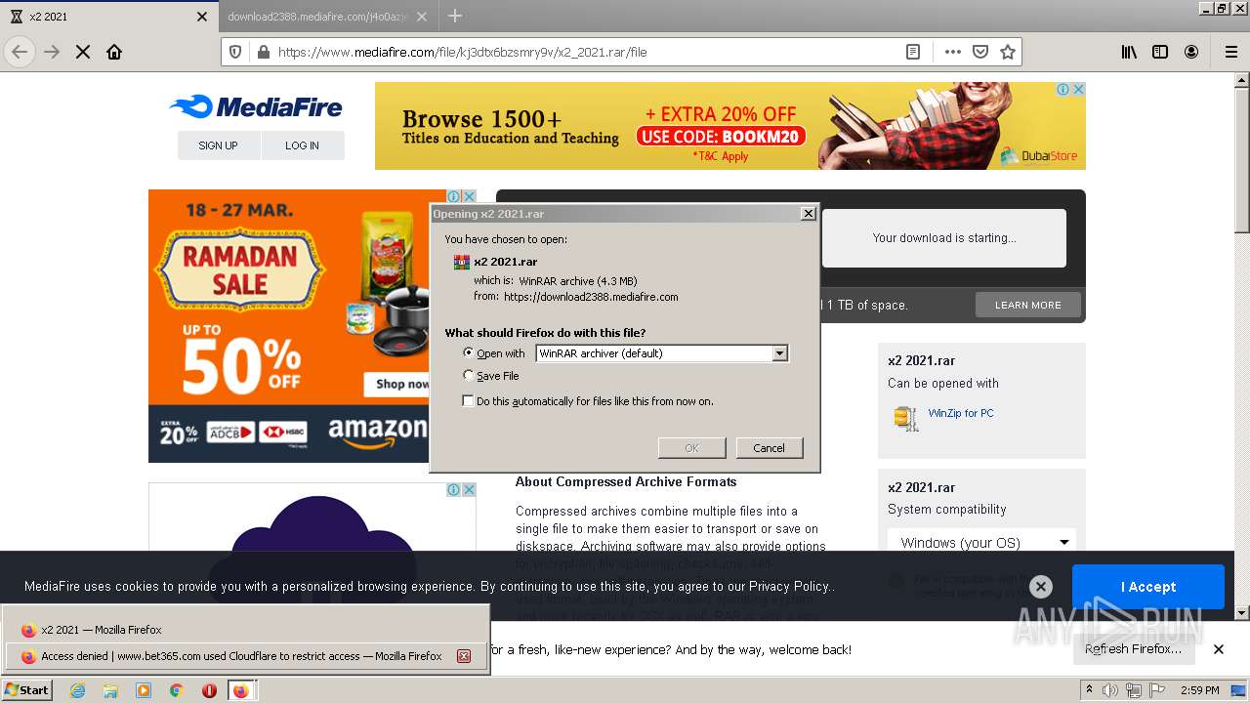Go back with the Firefox back arrow
The height and width of the screenshot is (703, 1250).
[20, 52]
